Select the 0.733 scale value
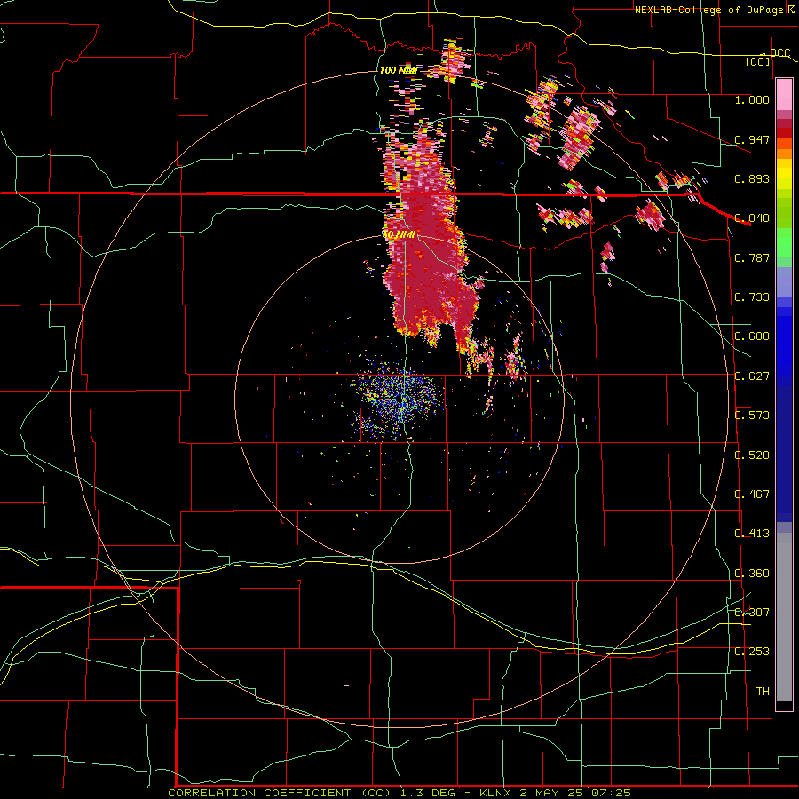The image size is (799, 799). pyautogui.click(x=752, y=297)
